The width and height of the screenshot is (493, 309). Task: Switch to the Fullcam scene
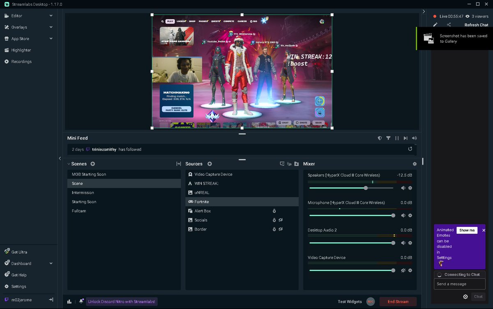pos(124,211)
